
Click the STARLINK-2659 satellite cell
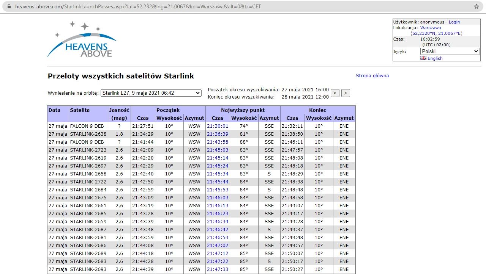88,222
